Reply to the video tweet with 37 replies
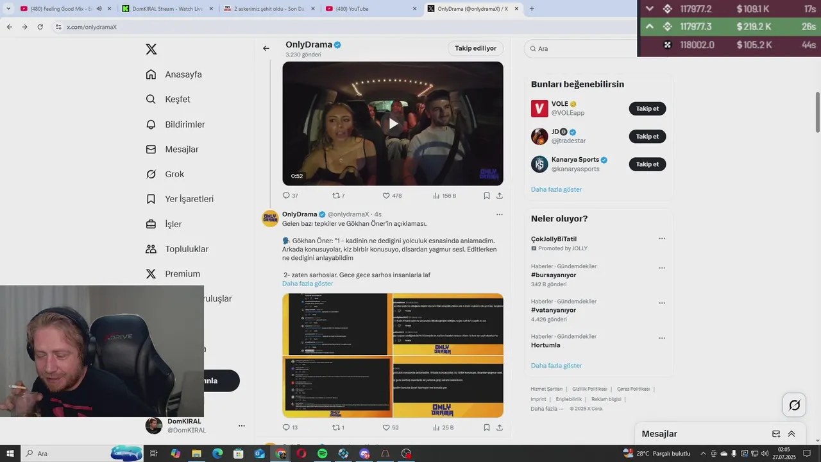821x462 pixels. click(290, 196)
